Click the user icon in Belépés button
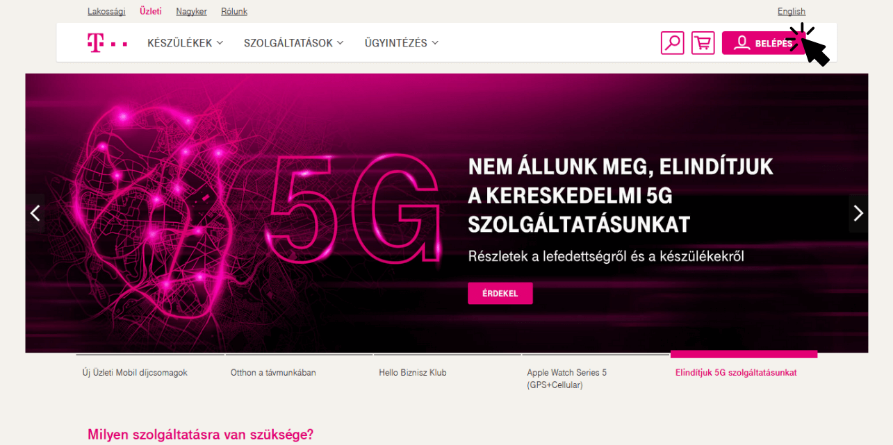Viewport: 893px width, 445px height. click(742, 43)
